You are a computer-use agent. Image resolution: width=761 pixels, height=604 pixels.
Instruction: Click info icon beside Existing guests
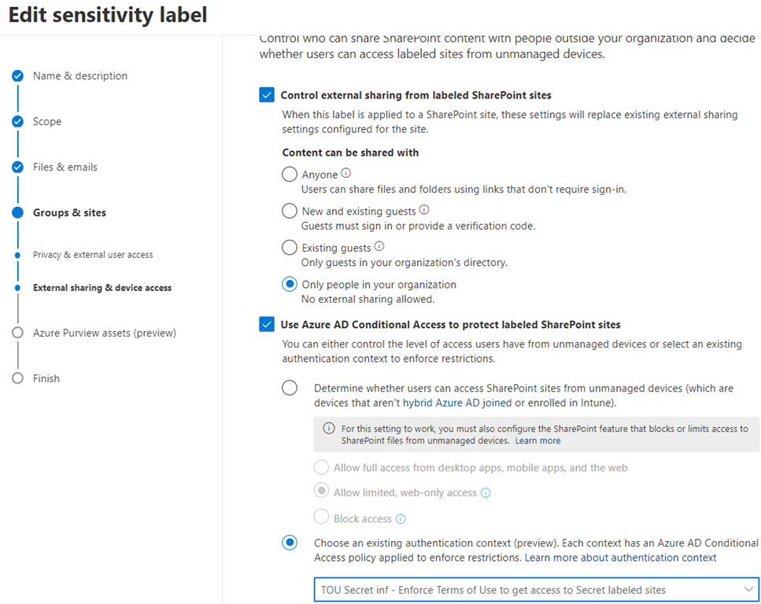tap(379, 246)
